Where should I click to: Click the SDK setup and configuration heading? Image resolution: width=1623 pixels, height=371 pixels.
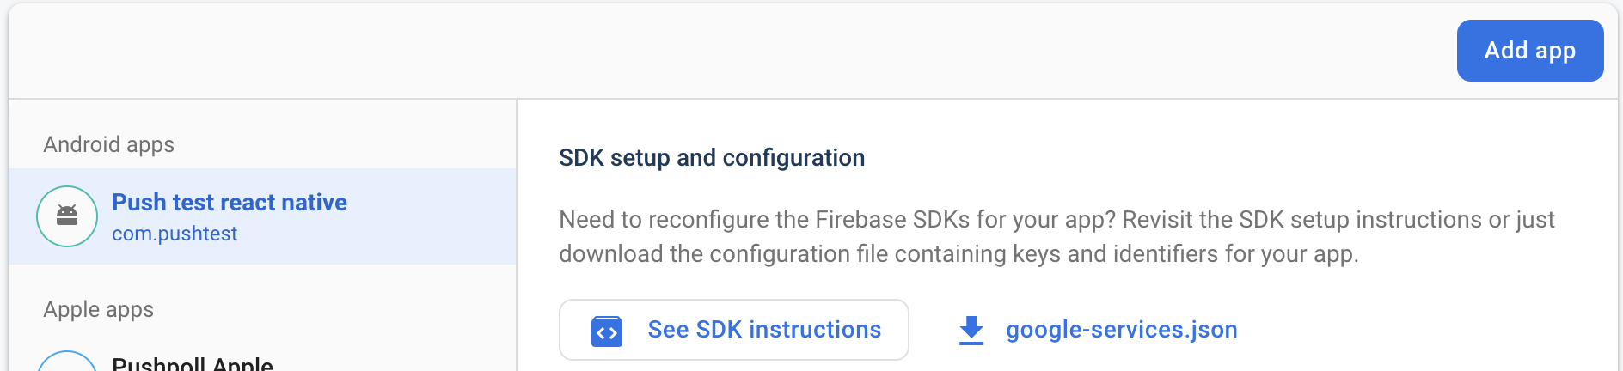point(712,158)
